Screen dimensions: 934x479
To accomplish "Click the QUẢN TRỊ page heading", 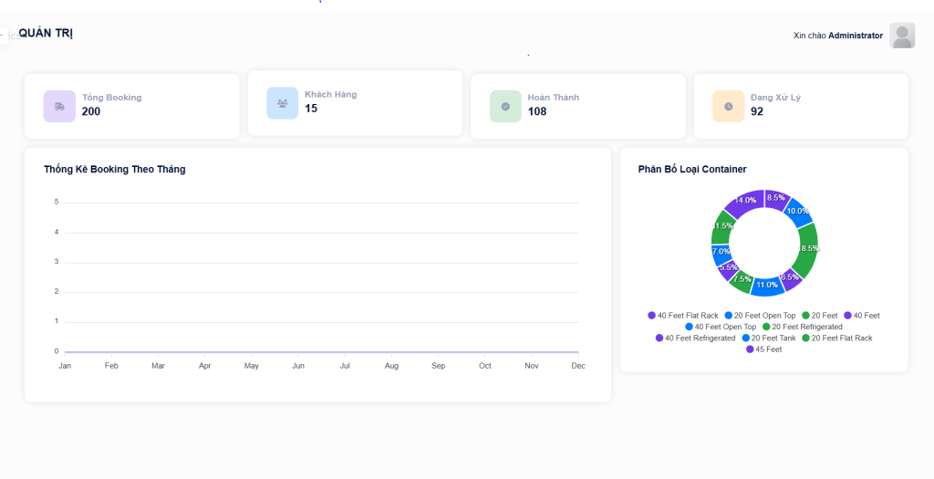I will (46, 34).
